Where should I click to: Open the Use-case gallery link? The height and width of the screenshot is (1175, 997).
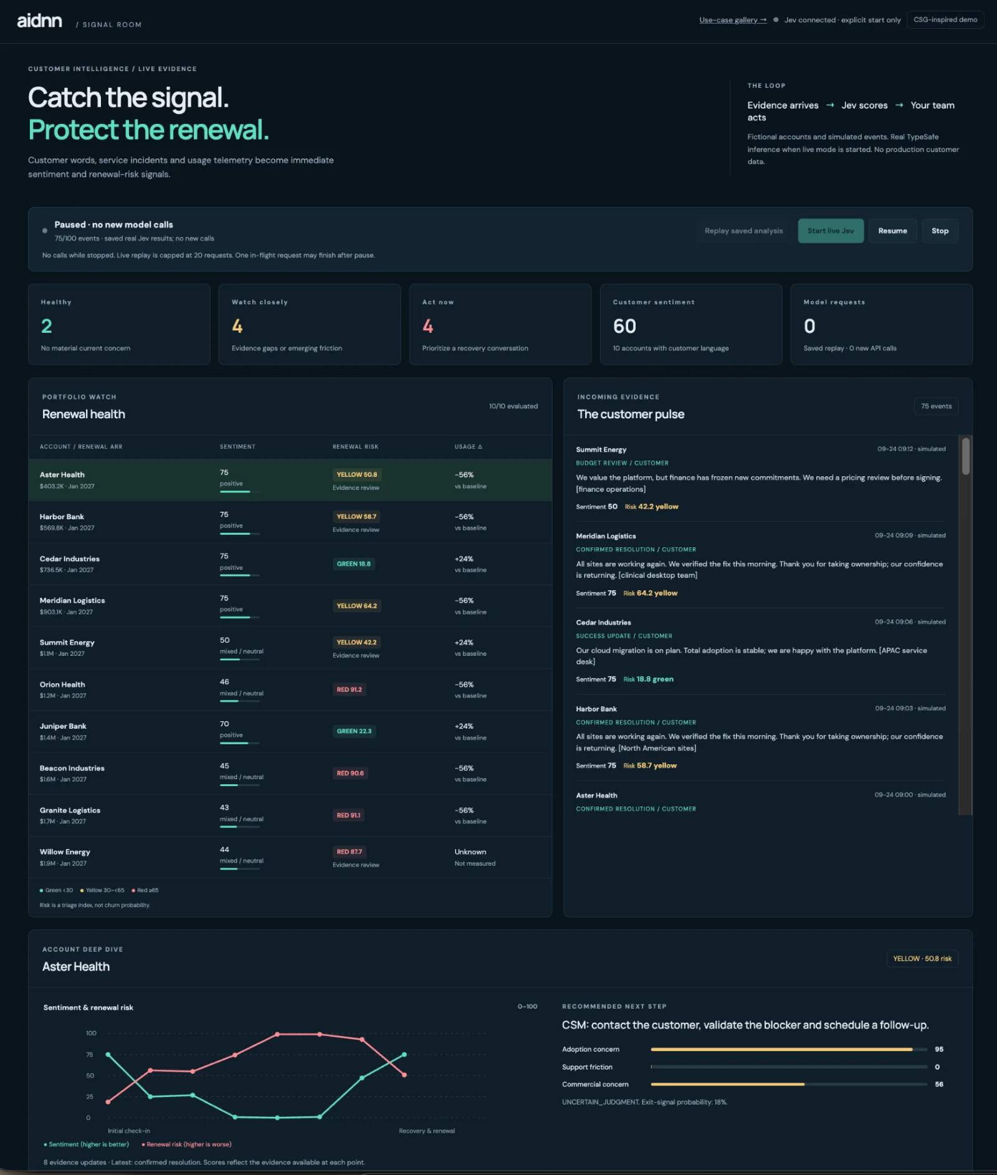click(x=733, y=20)
